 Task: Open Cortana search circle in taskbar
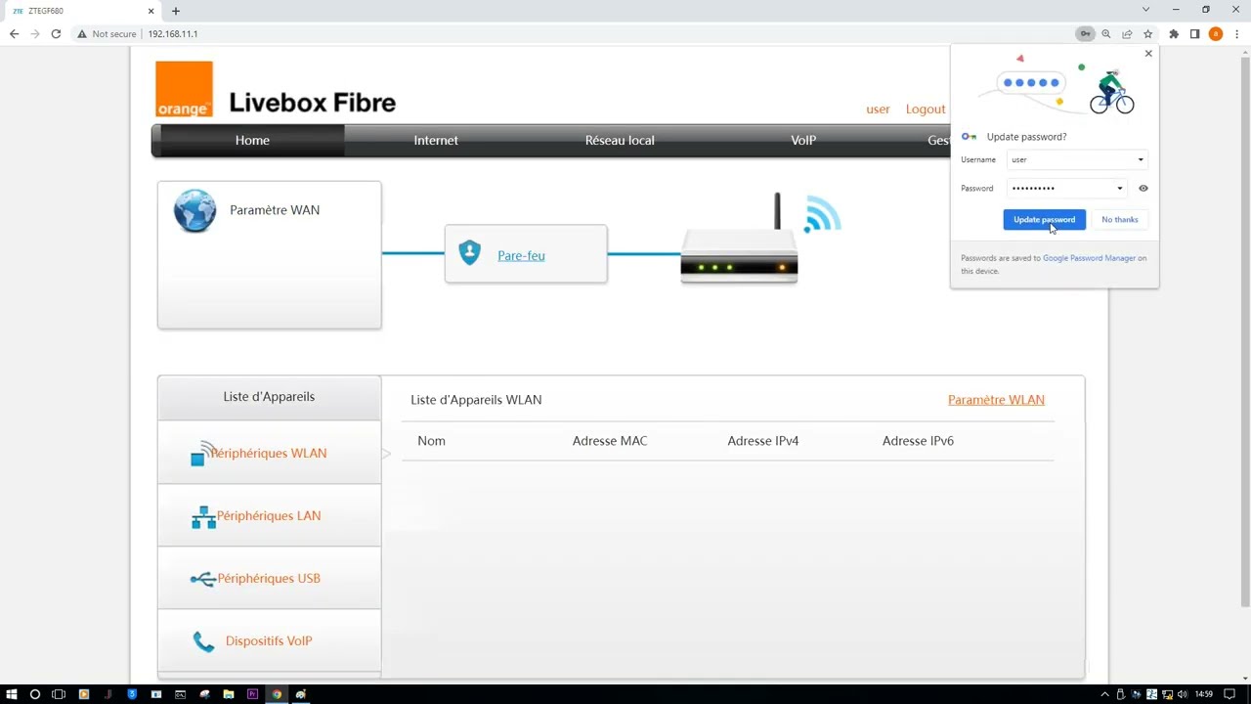(35, 694)
